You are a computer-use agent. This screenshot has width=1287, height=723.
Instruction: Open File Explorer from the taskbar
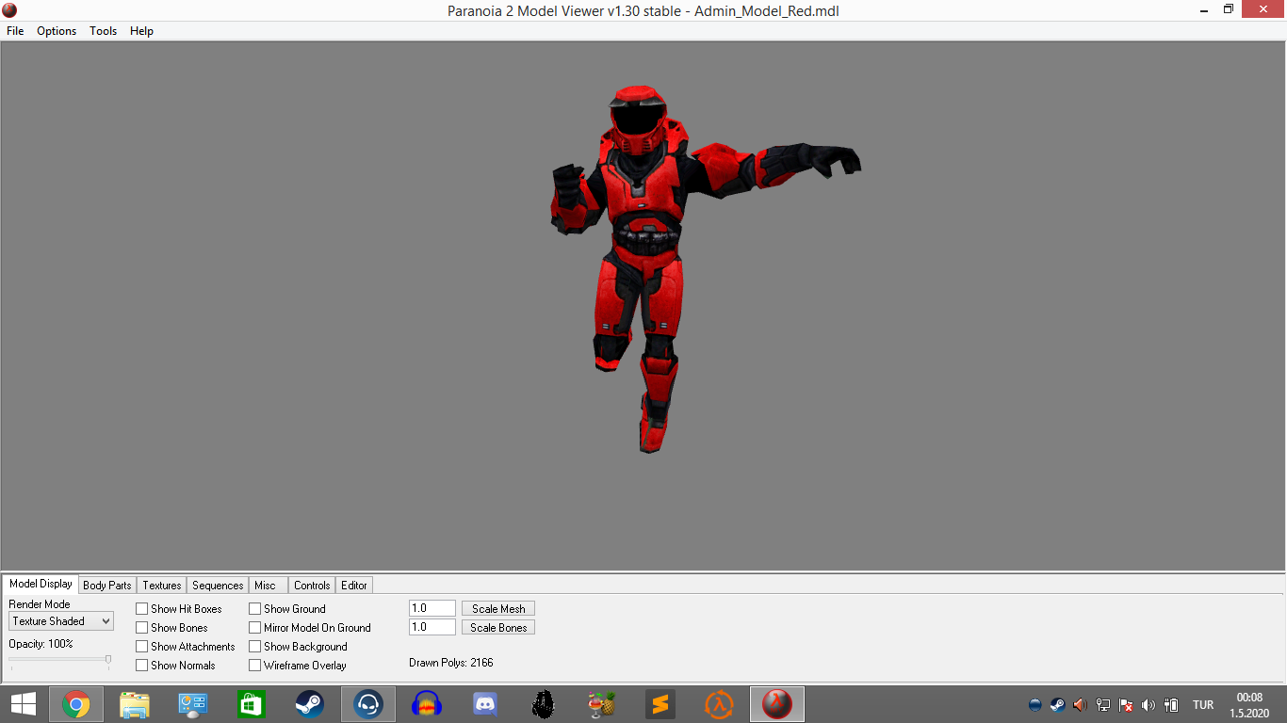(x=135, y=704)
